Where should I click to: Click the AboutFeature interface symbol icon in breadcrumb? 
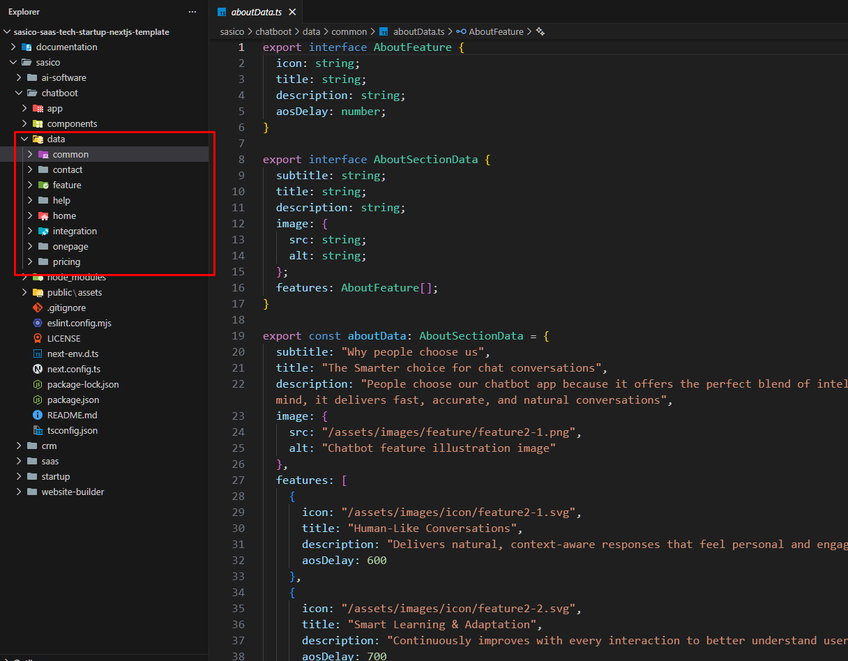tap(461, 31)
